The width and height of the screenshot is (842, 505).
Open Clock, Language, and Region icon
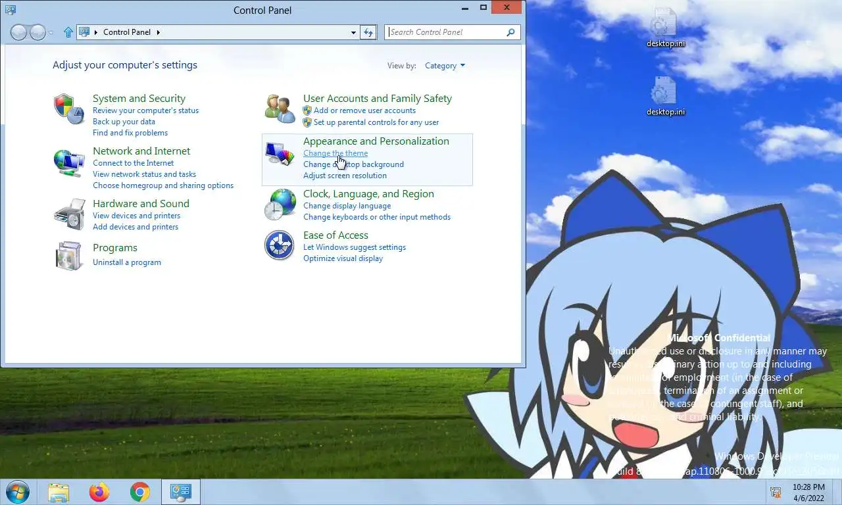point(280,204)
